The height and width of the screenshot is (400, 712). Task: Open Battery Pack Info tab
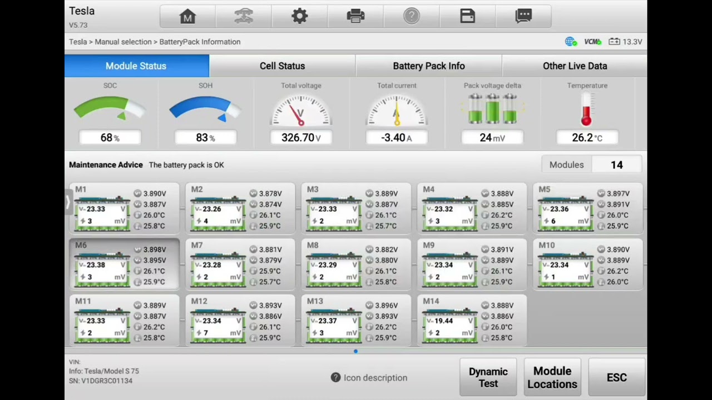pos(429,66)
